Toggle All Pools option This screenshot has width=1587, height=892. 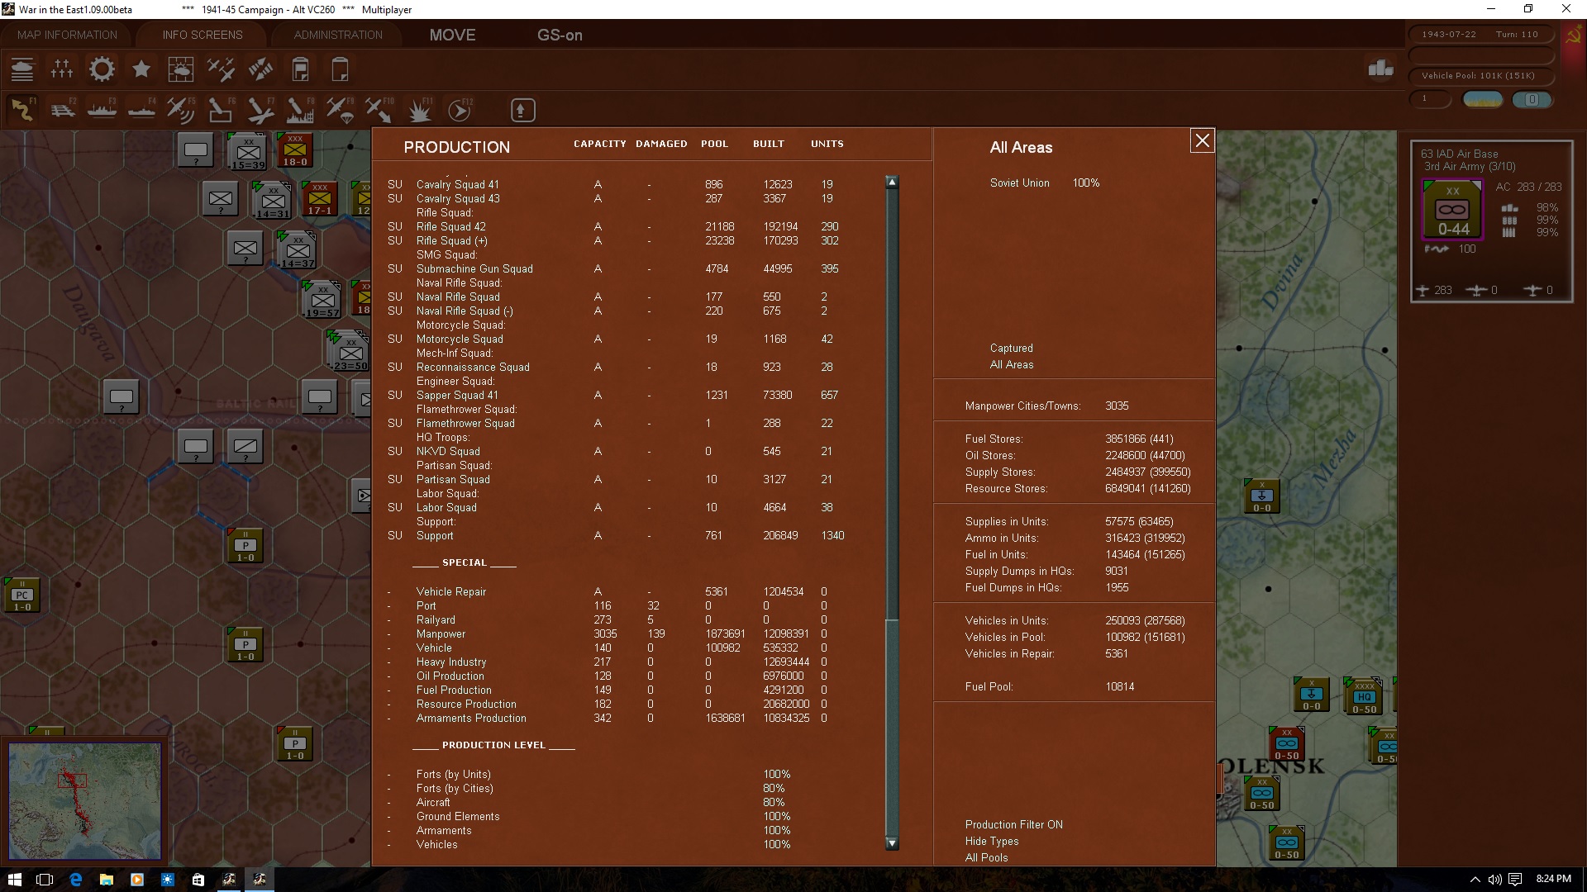986,857
